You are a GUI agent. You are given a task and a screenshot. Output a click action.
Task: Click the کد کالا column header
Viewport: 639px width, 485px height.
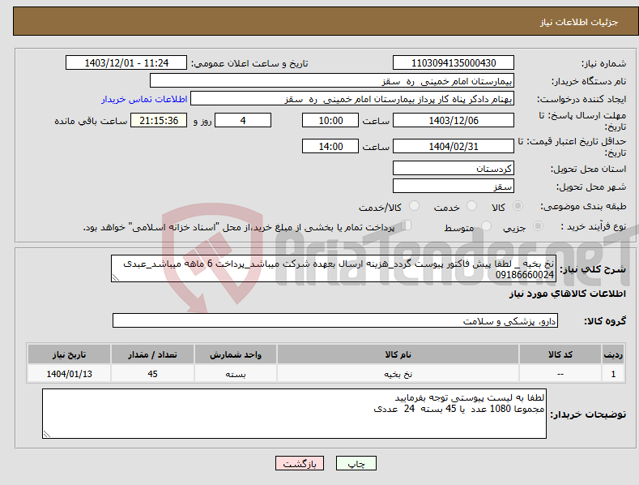(560, 354)
